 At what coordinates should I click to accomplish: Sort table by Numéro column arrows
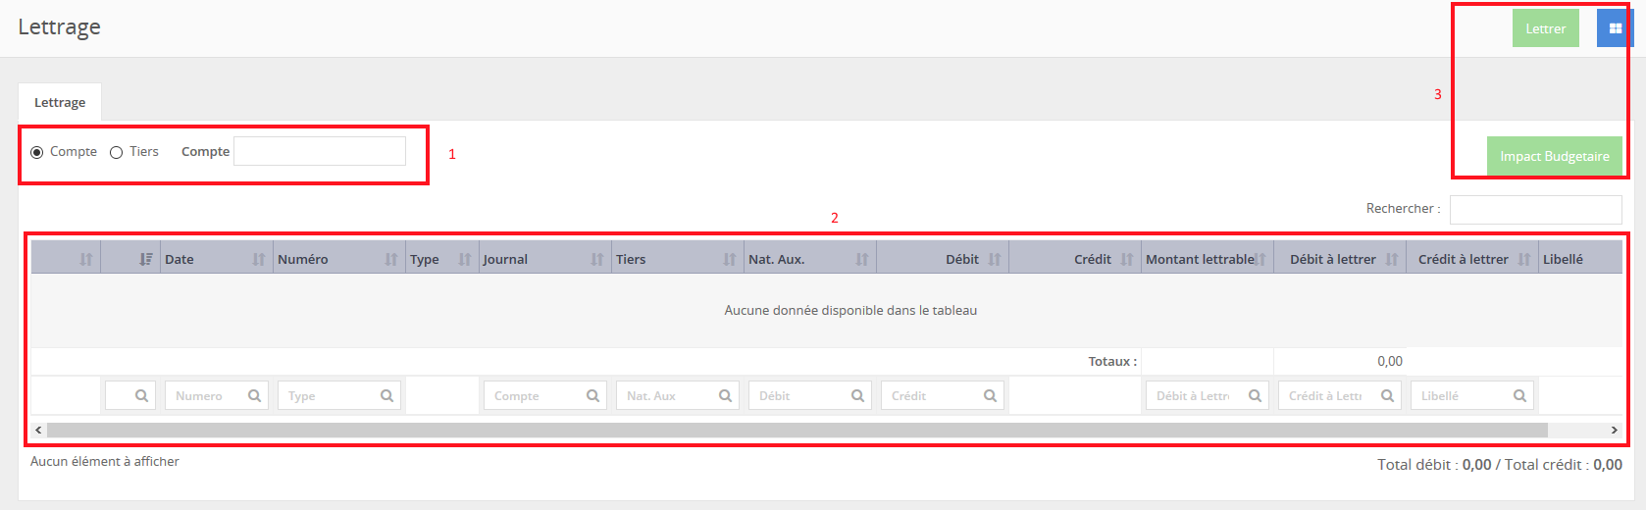click(391, 260)
